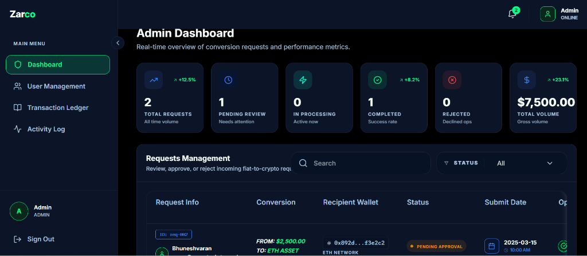Click the Completed checkmark icon
The image size is (587, 256).
[x=377, y=80]
